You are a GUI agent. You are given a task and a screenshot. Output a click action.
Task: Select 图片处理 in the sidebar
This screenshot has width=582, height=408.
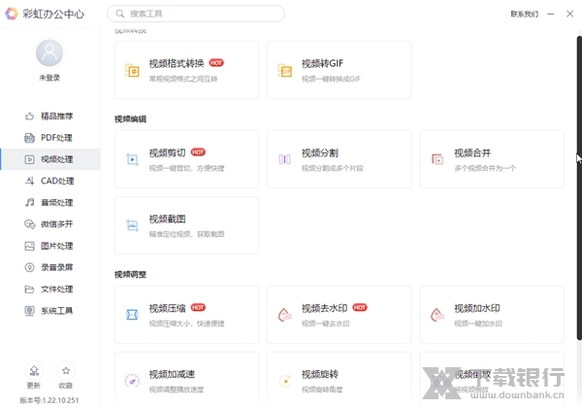click(50, 246)
